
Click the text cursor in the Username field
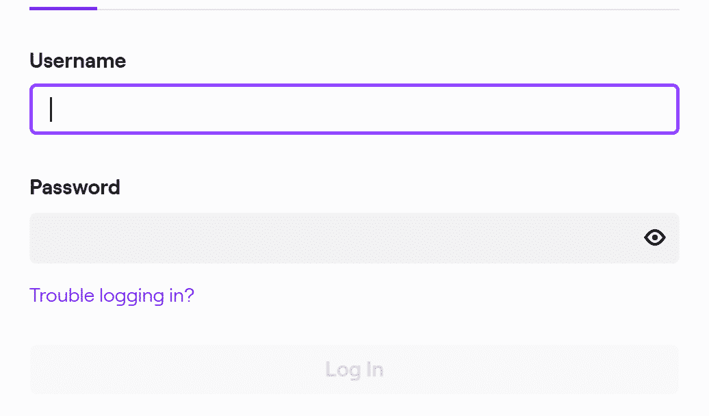point(51,109)
